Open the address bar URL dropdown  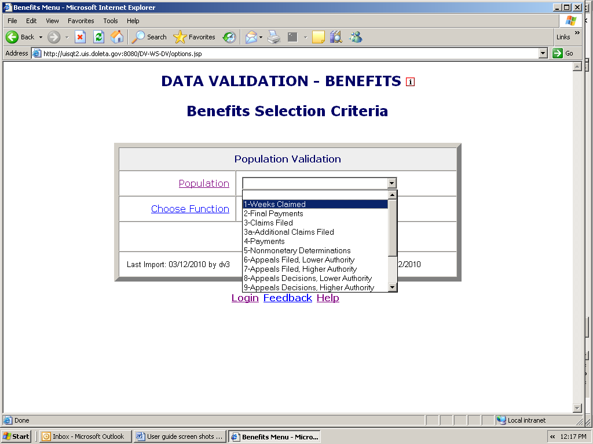(x=543, y=53)
